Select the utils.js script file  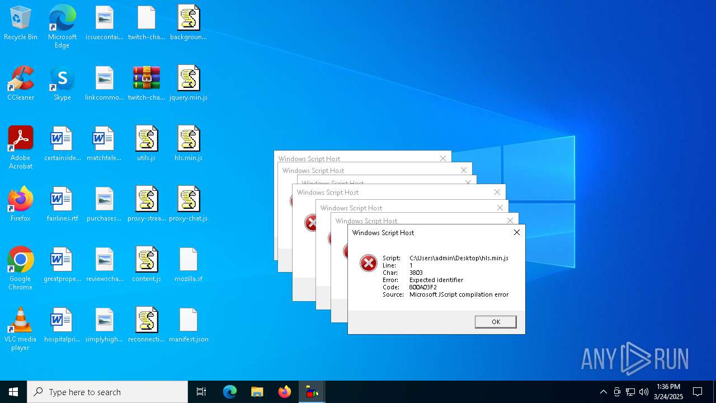[146, 144]
